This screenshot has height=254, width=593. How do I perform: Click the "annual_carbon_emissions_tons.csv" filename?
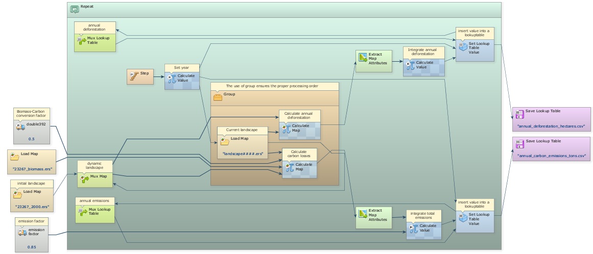[x=551, y=155]
